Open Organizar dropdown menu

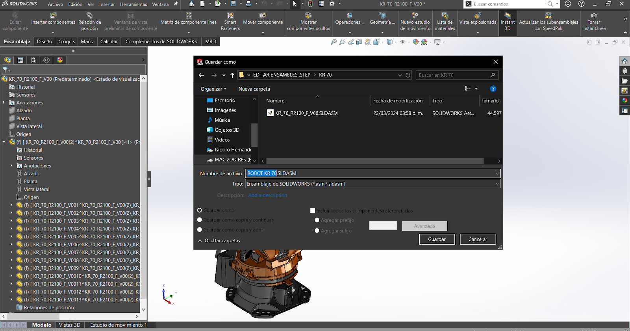214,89
